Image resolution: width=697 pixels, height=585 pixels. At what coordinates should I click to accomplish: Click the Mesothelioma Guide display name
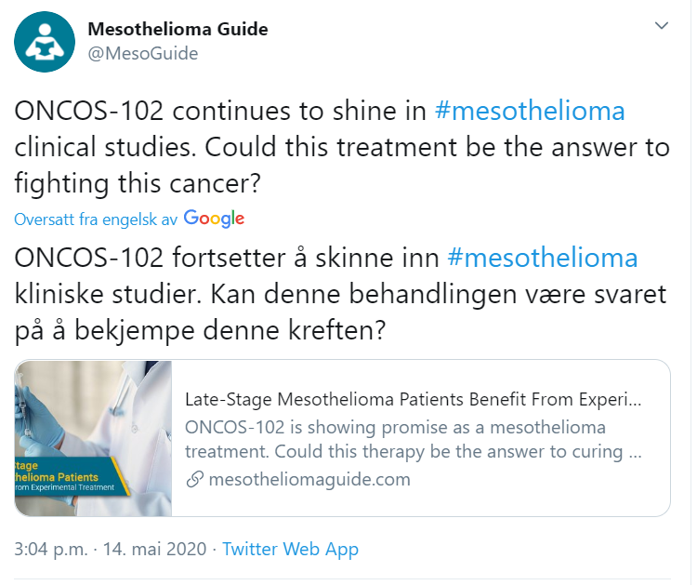178,30
